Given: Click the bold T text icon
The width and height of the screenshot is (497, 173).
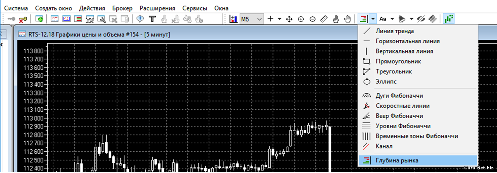Looking at the screenshot, I should [152, 19].
